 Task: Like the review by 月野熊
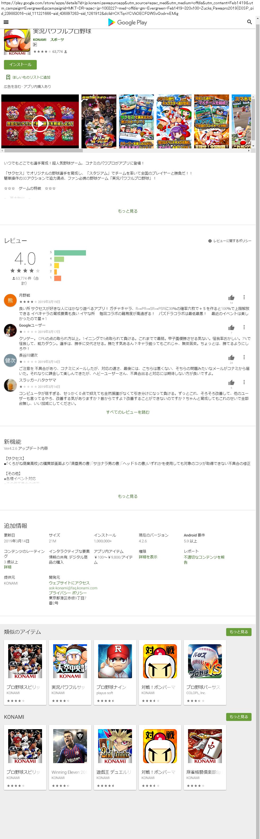pyautogui.click(x=231, y=298)
